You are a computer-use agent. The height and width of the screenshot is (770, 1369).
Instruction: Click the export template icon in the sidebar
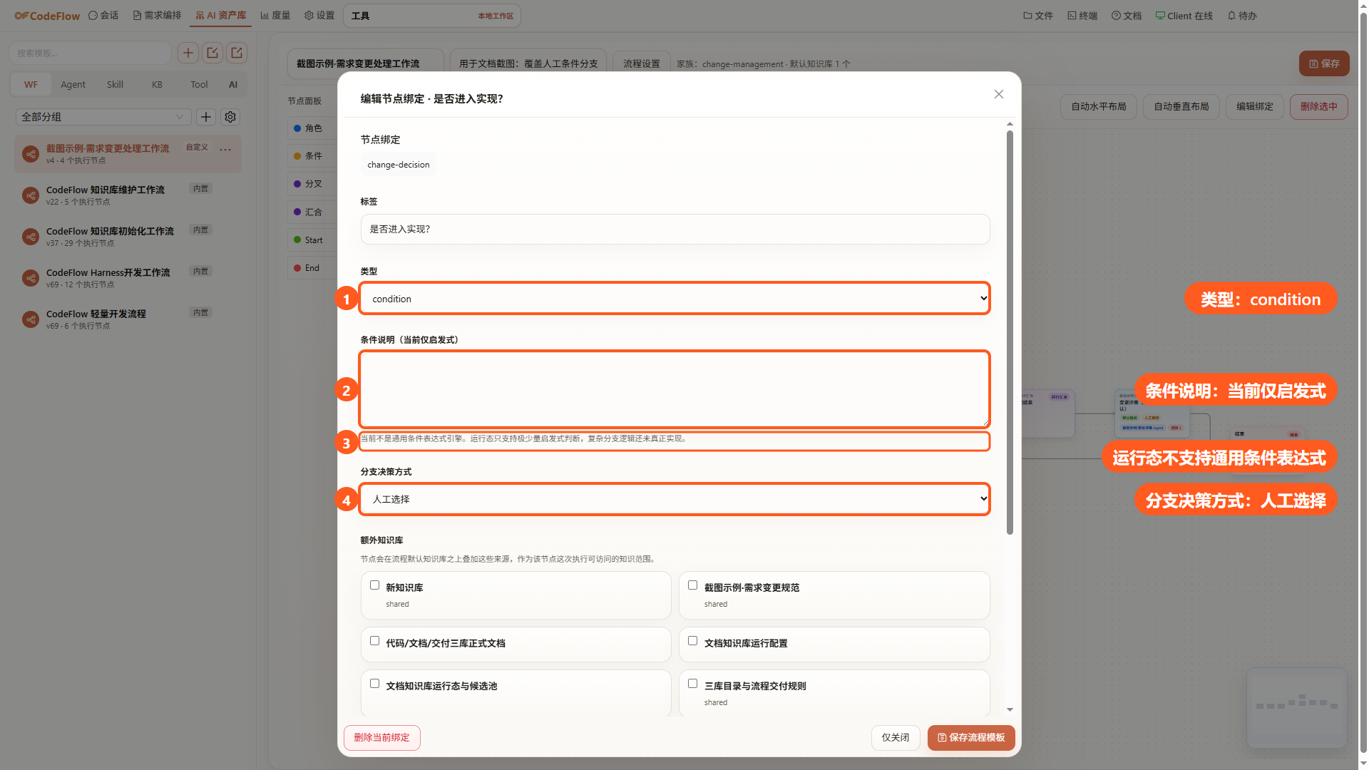[237, 53]
